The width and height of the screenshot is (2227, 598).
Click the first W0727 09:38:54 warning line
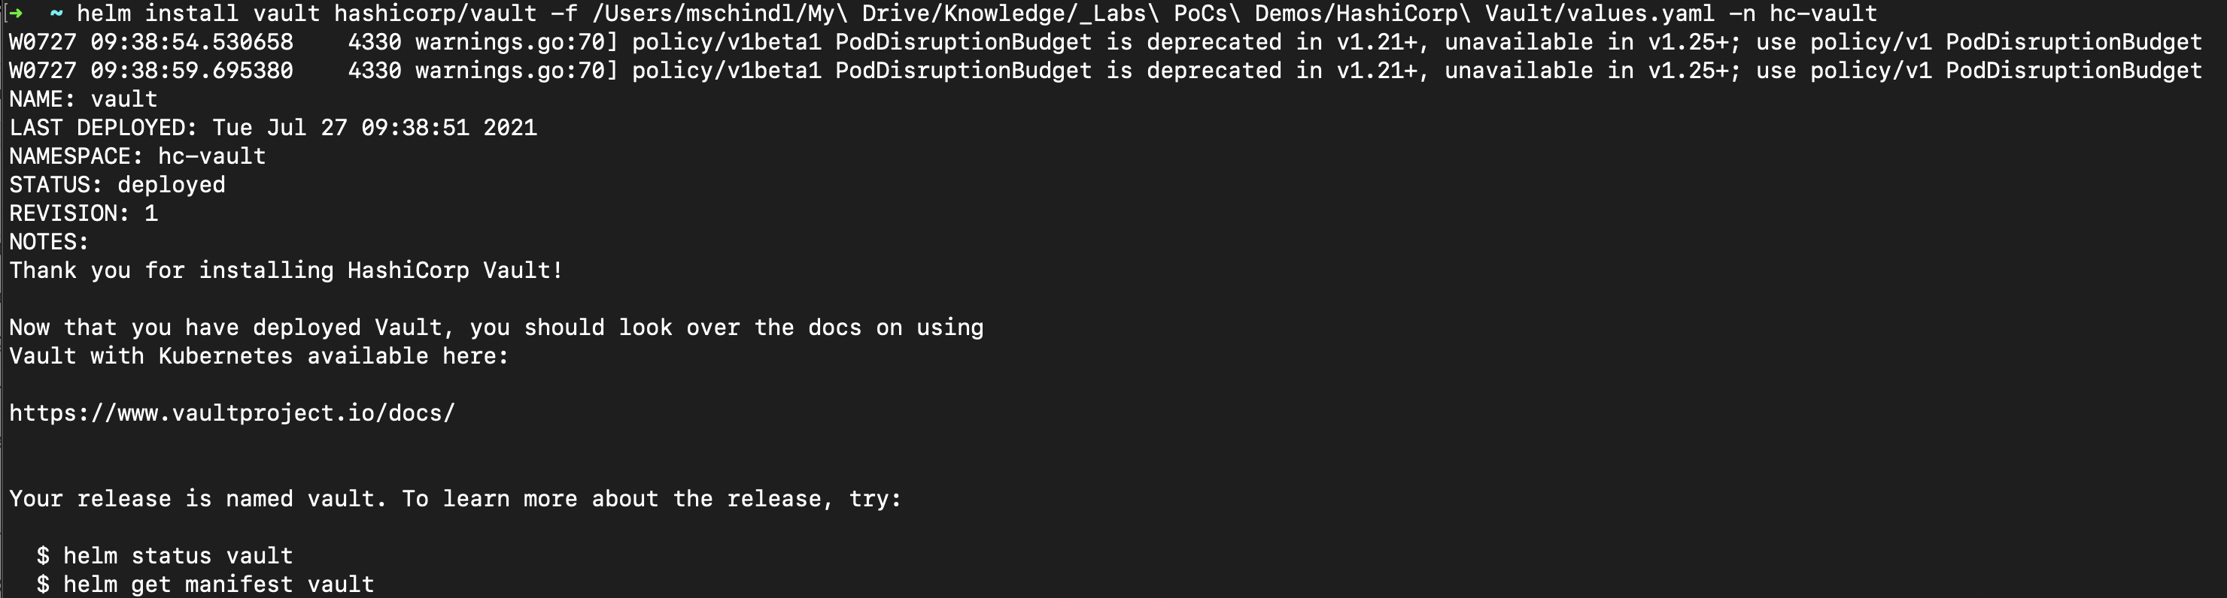point(1106,42)
